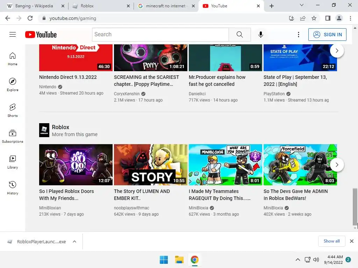
Task: Click the share page icon in address bar
Action: tap(303, 18)
